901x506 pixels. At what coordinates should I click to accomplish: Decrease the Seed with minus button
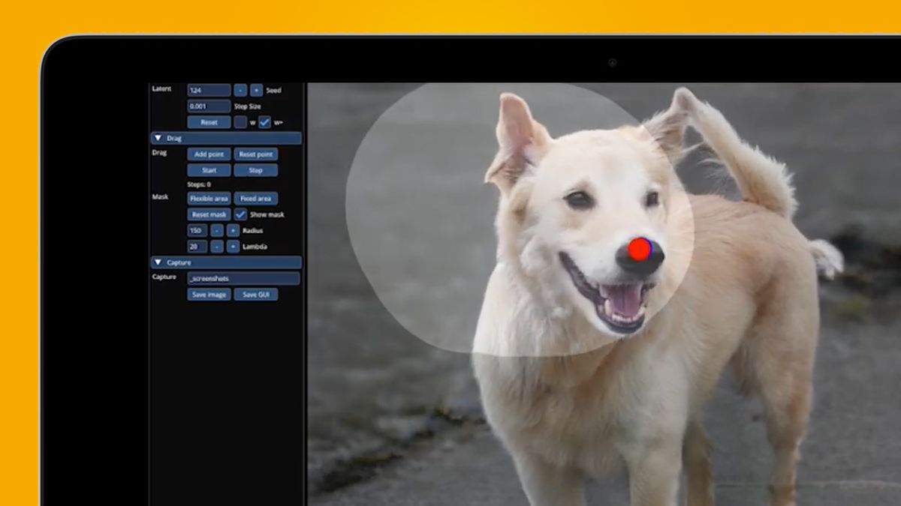[x=240, y=90]
